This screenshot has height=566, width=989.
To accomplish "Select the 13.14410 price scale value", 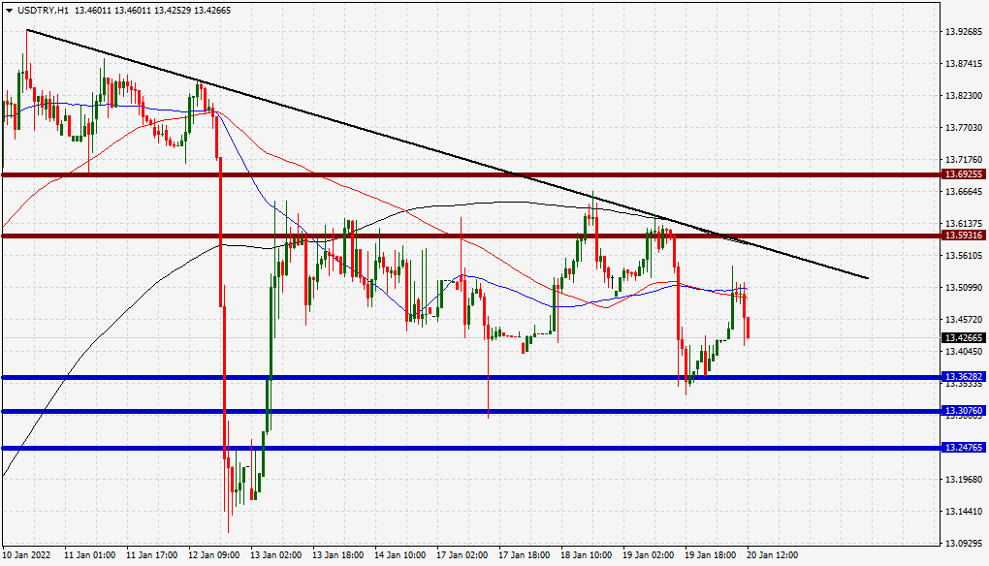I will point(963,512).
